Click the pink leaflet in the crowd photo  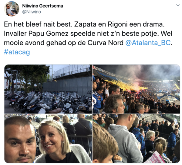(157, 158)
